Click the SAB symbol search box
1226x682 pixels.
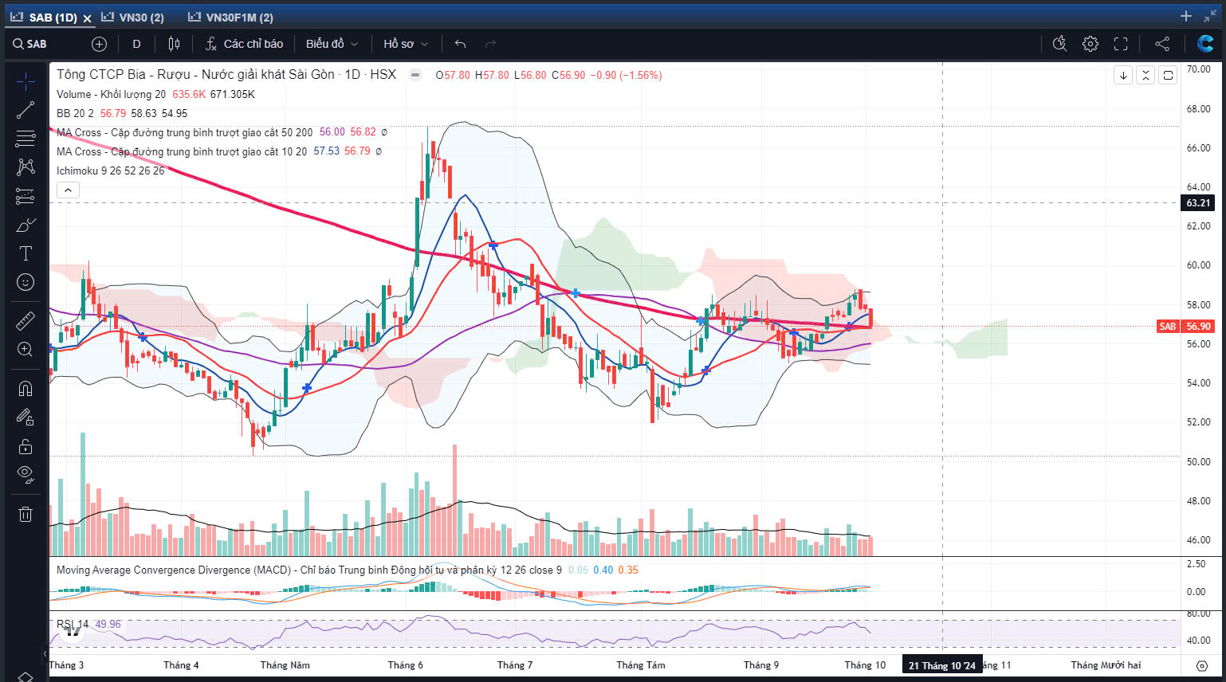[46, 44]
